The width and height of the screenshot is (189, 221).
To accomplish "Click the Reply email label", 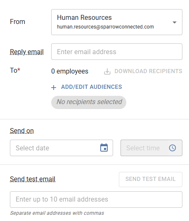I will 27,52.
